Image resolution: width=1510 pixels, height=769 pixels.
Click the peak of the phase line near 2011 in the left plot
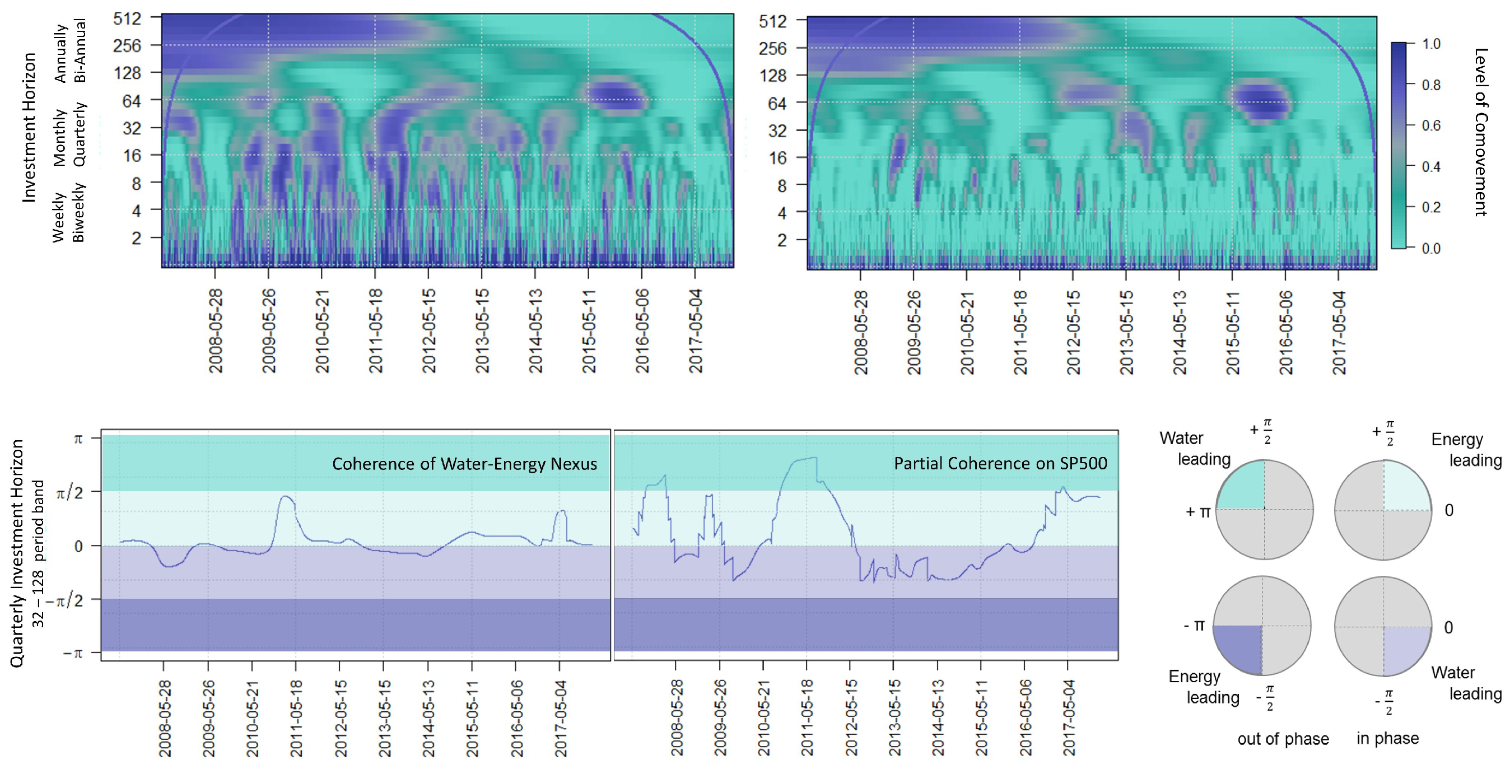(x=286, y=497)
